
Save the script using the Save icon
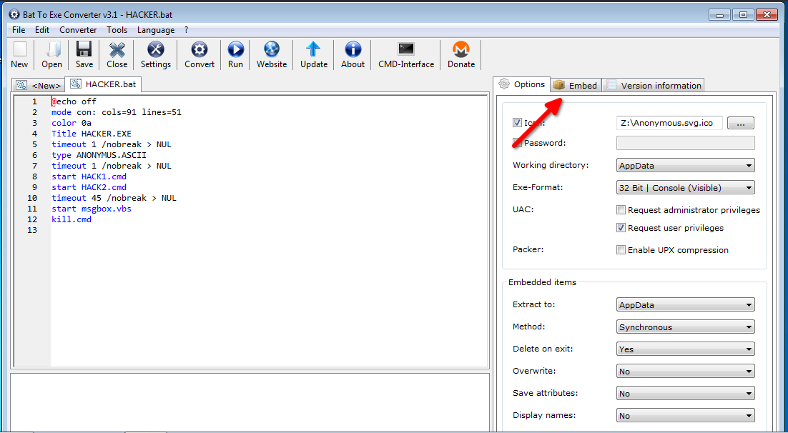pos(84,55)
